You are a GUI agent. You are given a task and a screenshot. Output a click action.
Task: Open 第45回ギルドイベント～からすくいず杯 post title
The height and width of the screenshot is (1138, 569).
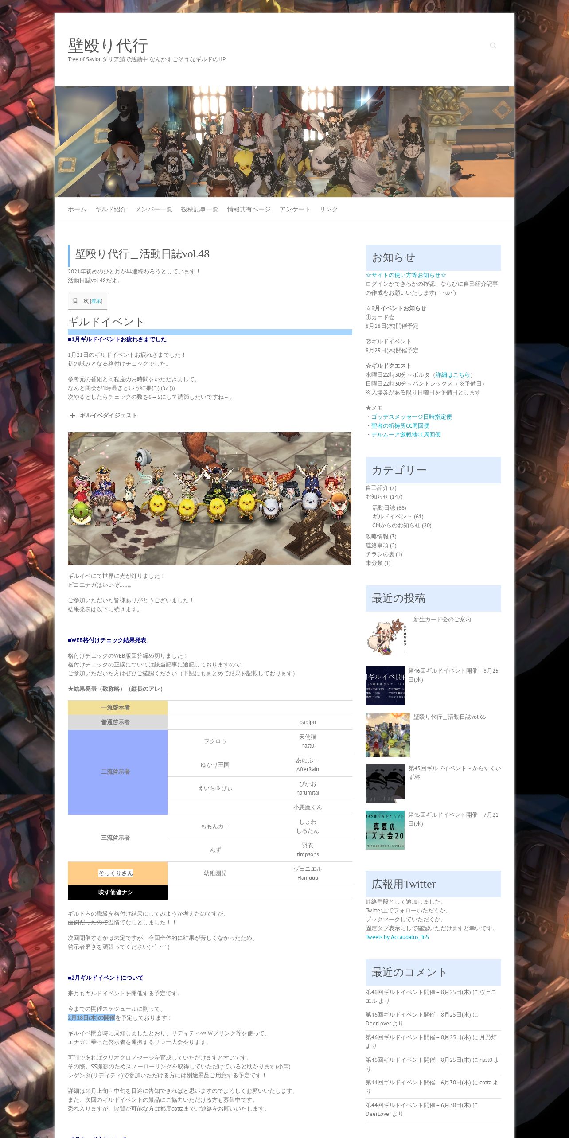(455, 772)
